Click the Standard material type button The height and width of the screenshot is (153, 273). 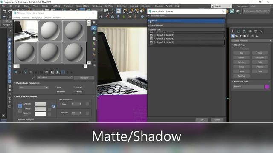coord(84,78)
